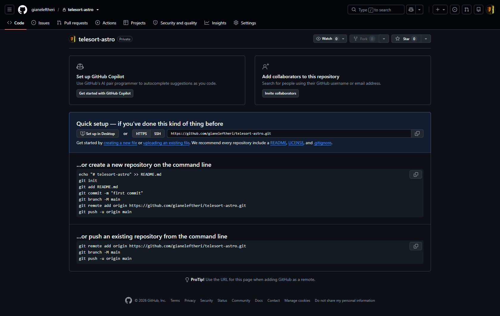500x316 pixels.
Task: Open the Issues icon in top header
Action: tap(455, 10)
